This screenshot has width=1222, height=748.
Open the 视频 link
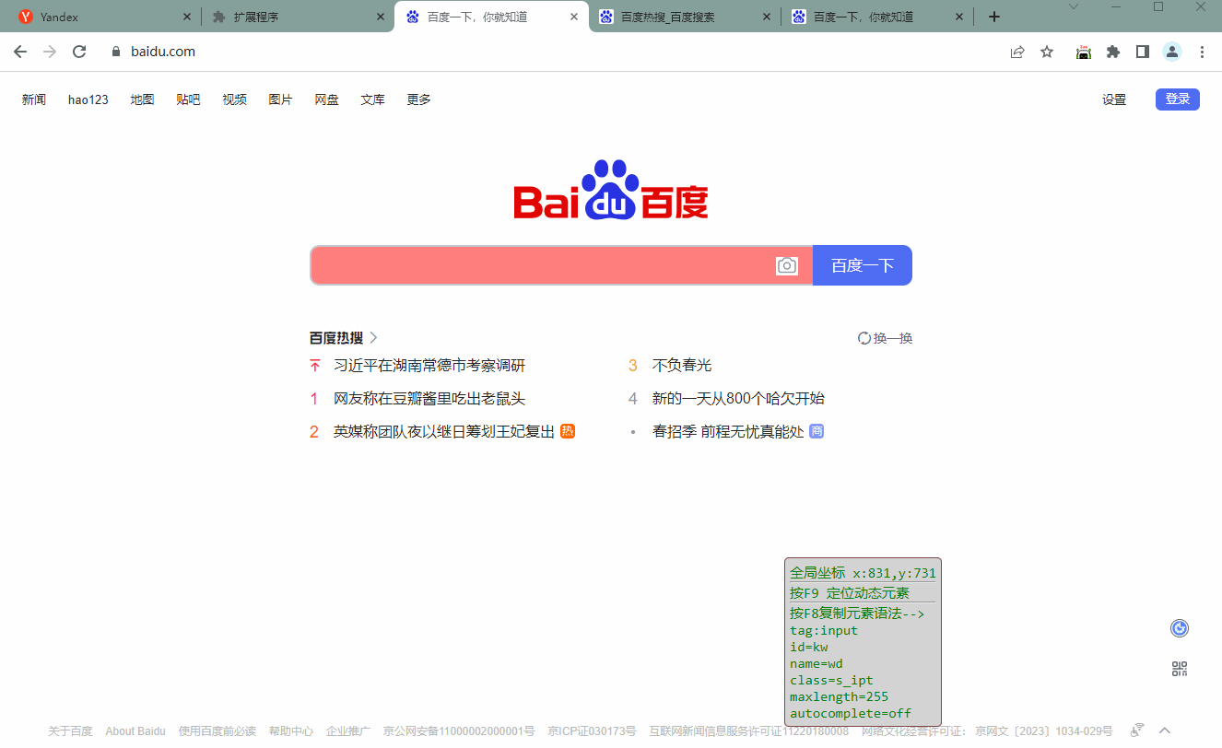coord(235,99)
